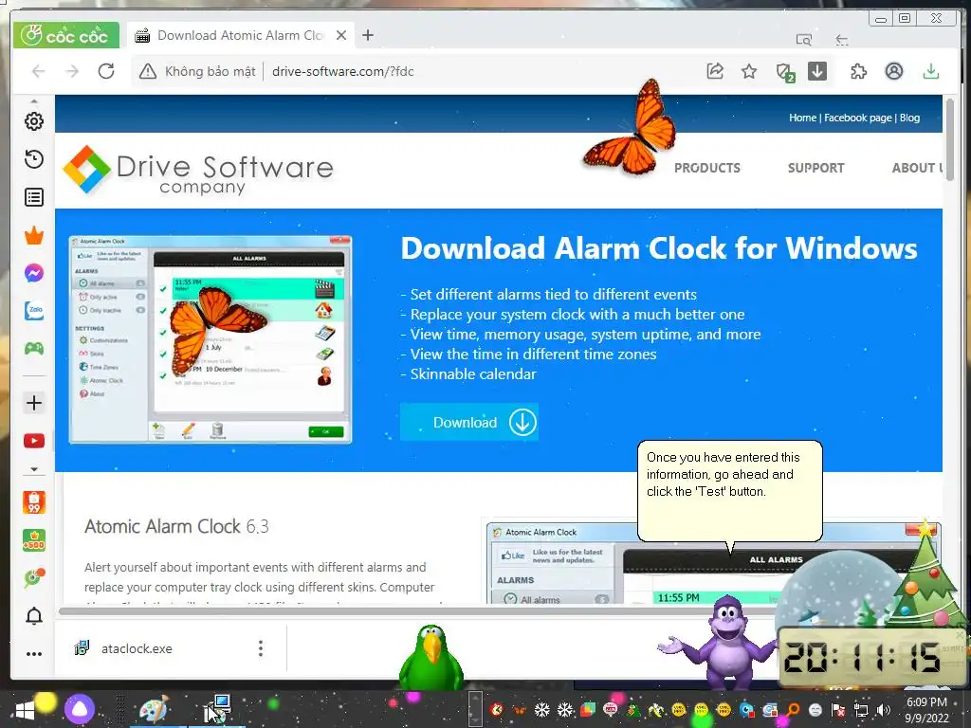Open the purple Alice assistant taskbar icon

click(80, 709)
